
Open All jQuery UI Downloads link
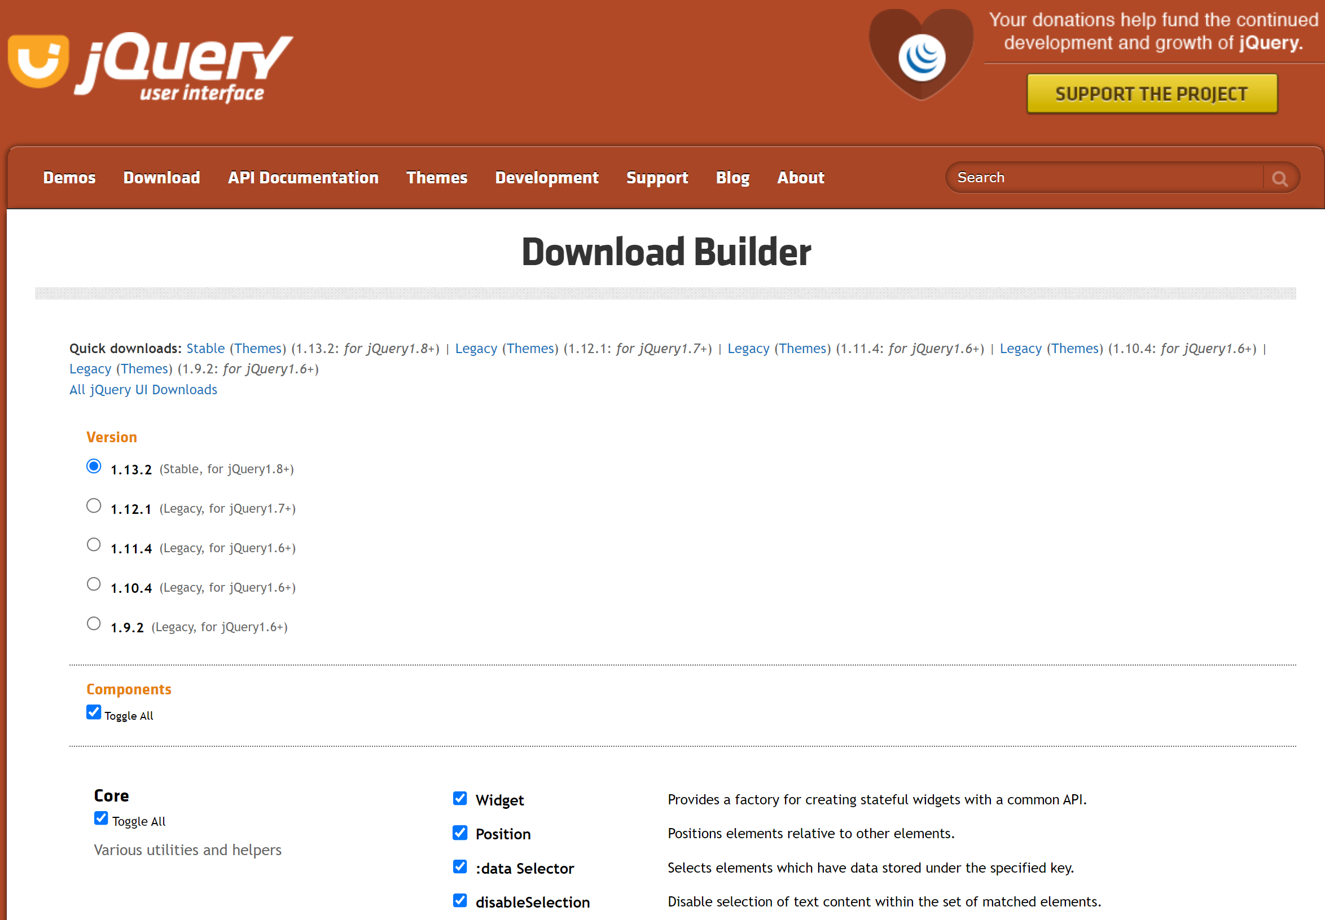click(x=143, y=390)
